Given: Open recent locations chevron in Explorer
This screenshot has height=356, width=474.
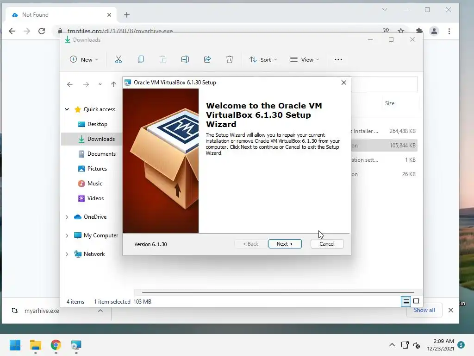Looking at the screenshot, I should tap(100, 84).
